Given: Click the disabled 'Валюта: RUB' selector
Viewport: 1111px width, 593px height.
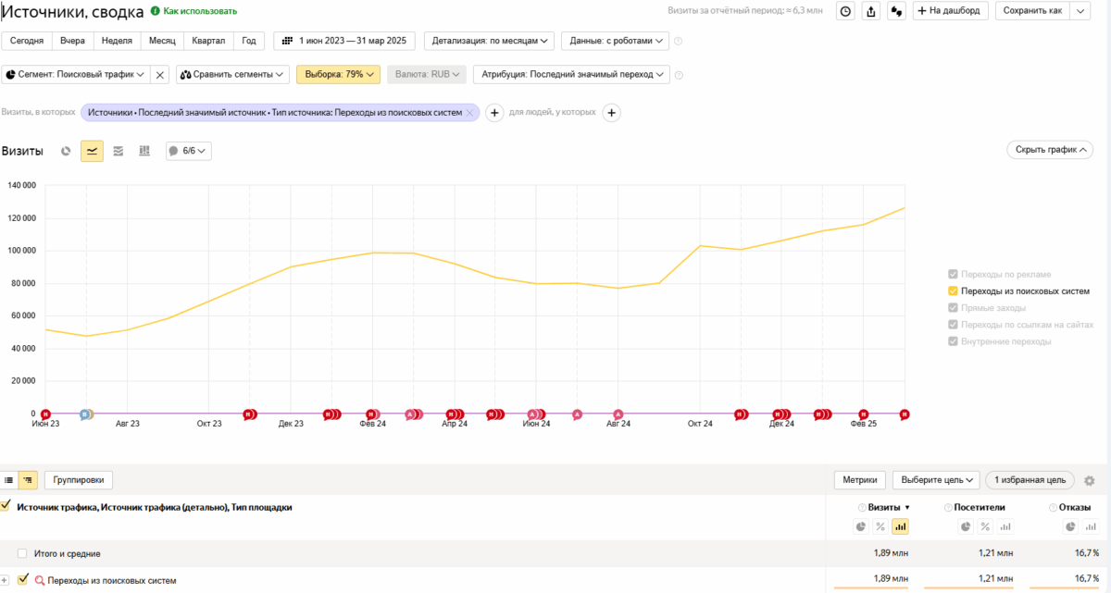Looking at the screenshot, I should [427, 74].
